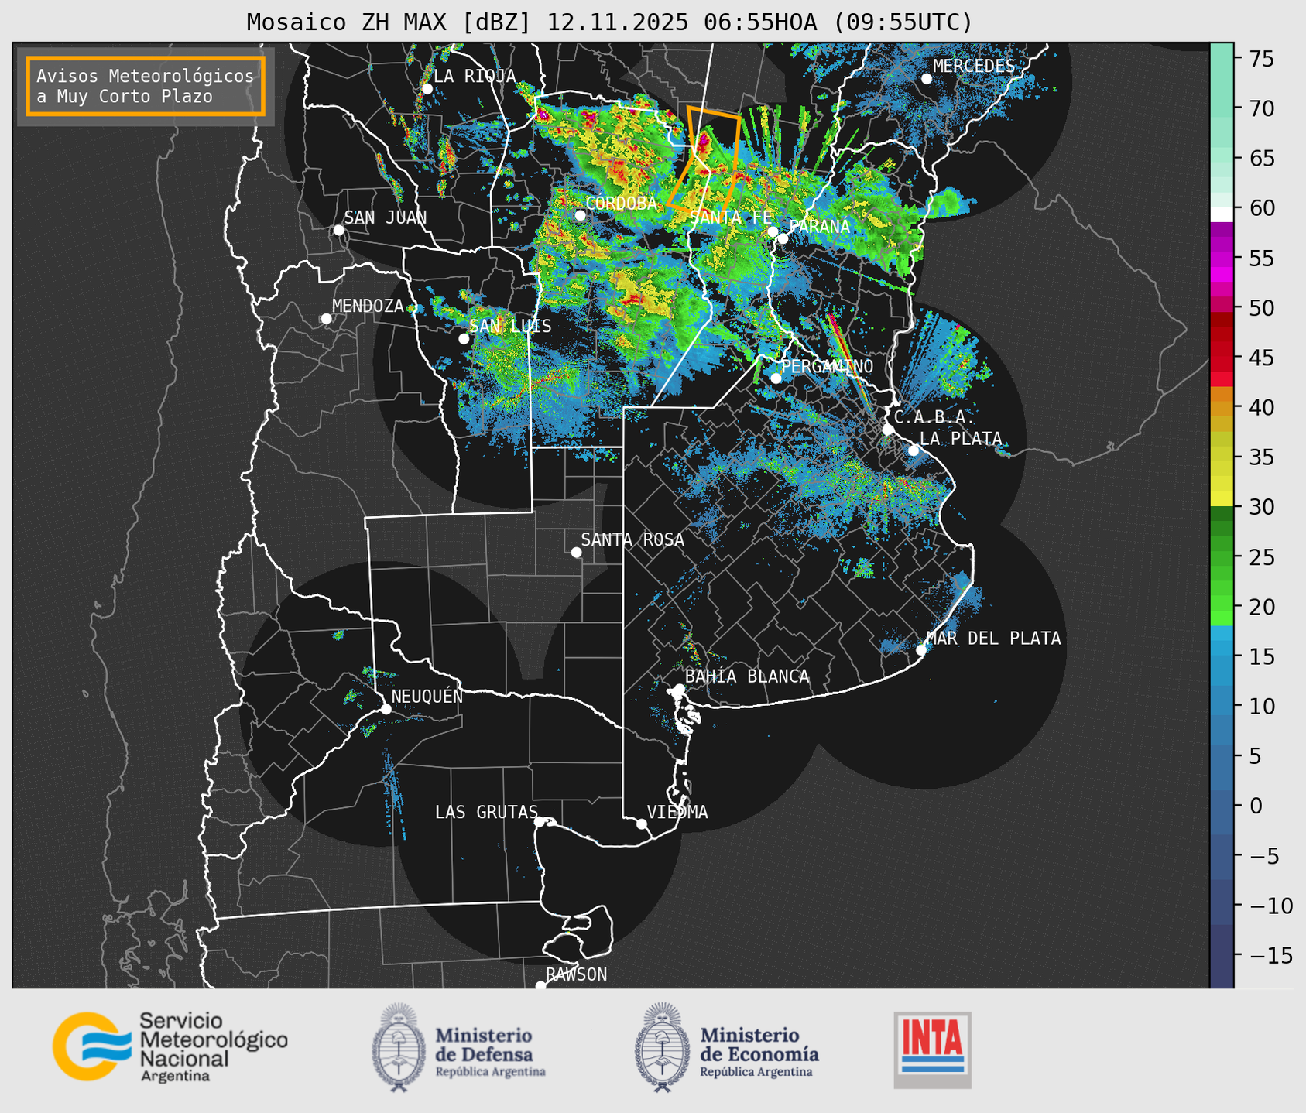Image resolution: width=1306 pixels, height=1113 pixels.
Task: Click the '−15' tick label on the dBZ scale
Action: click(1270, 956)
